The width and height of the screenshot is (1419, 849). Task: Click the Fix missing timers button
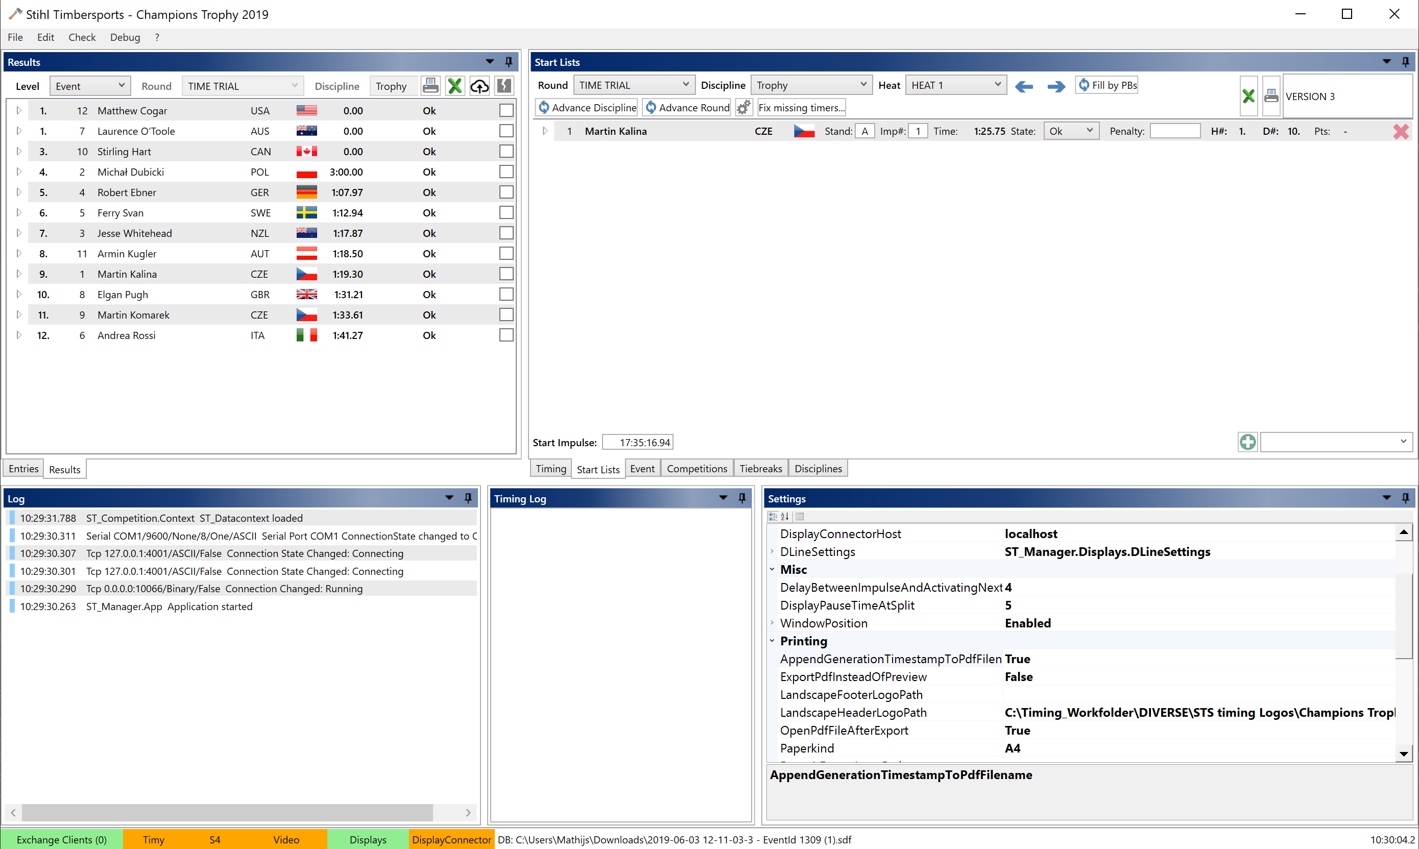[801, 107]
